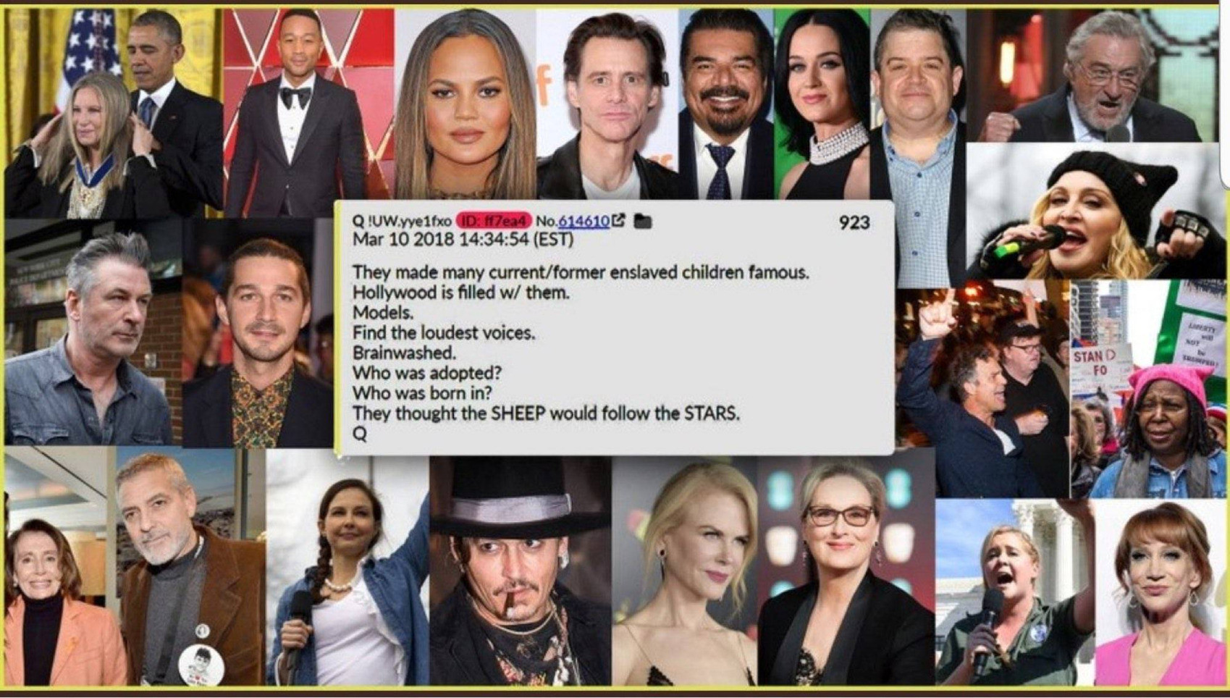Screen dimensions: 1230x698
Task: Open post number link 614610
Action: pyautogui.click(x=583, y=221)
